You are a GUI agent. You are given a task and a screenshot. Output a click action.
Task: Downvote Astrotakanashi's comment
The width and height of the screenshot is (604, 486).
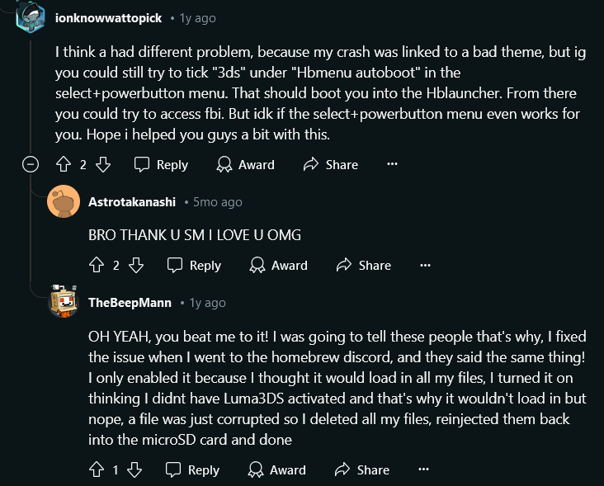136,265
